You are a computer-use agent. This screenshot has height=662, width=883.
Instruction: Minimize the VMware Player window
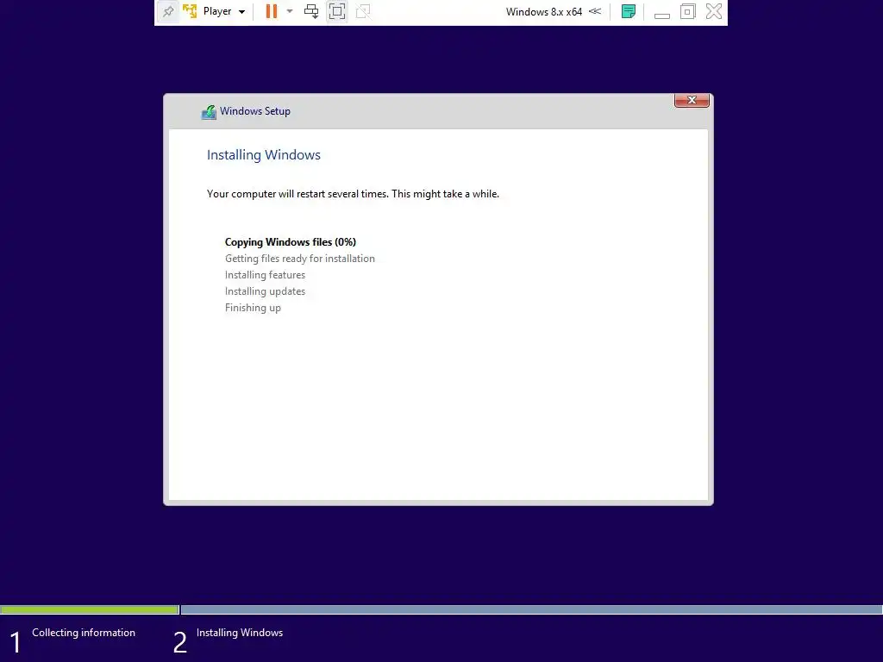coord(661,15)
